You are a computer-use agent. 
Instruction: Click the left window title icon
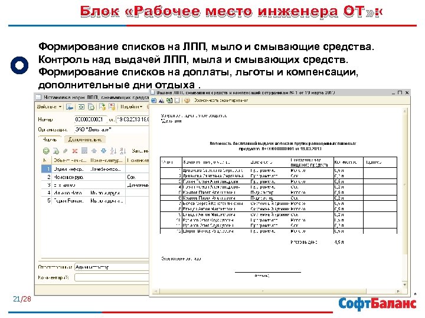tap(39, 97)
